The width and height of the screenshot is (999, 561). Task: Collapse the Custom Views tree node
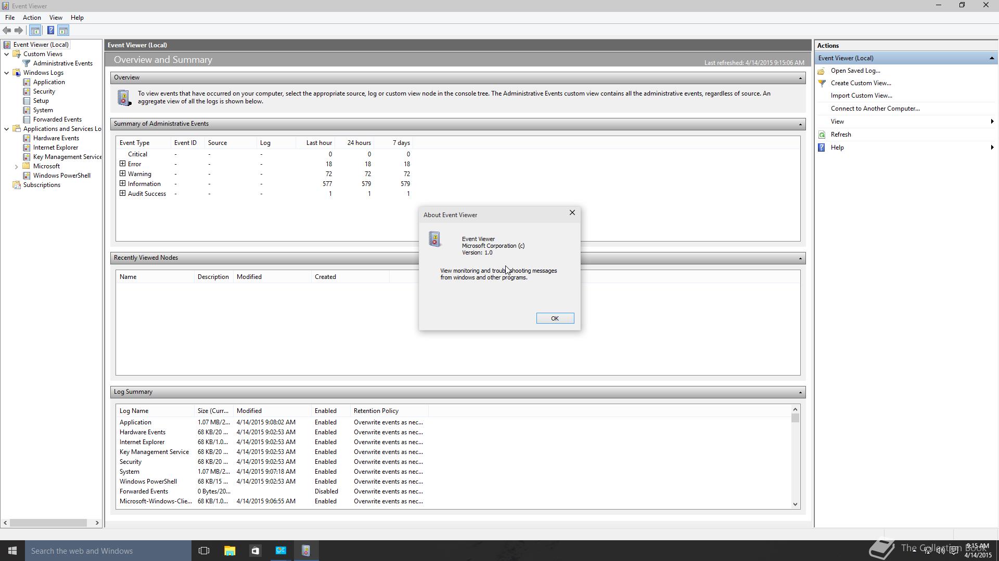click(6, 54)
